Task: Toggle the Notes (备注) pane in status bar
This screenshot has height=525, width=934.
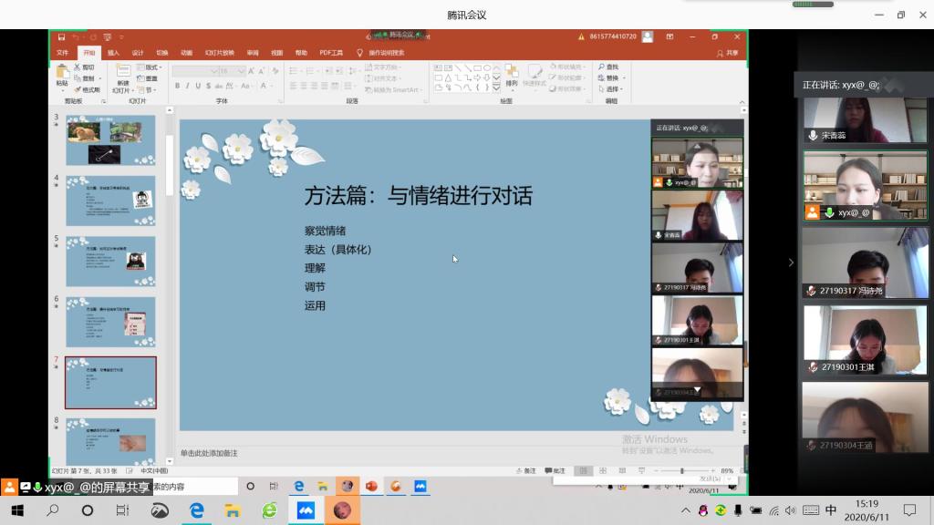Action: (526, 471)
